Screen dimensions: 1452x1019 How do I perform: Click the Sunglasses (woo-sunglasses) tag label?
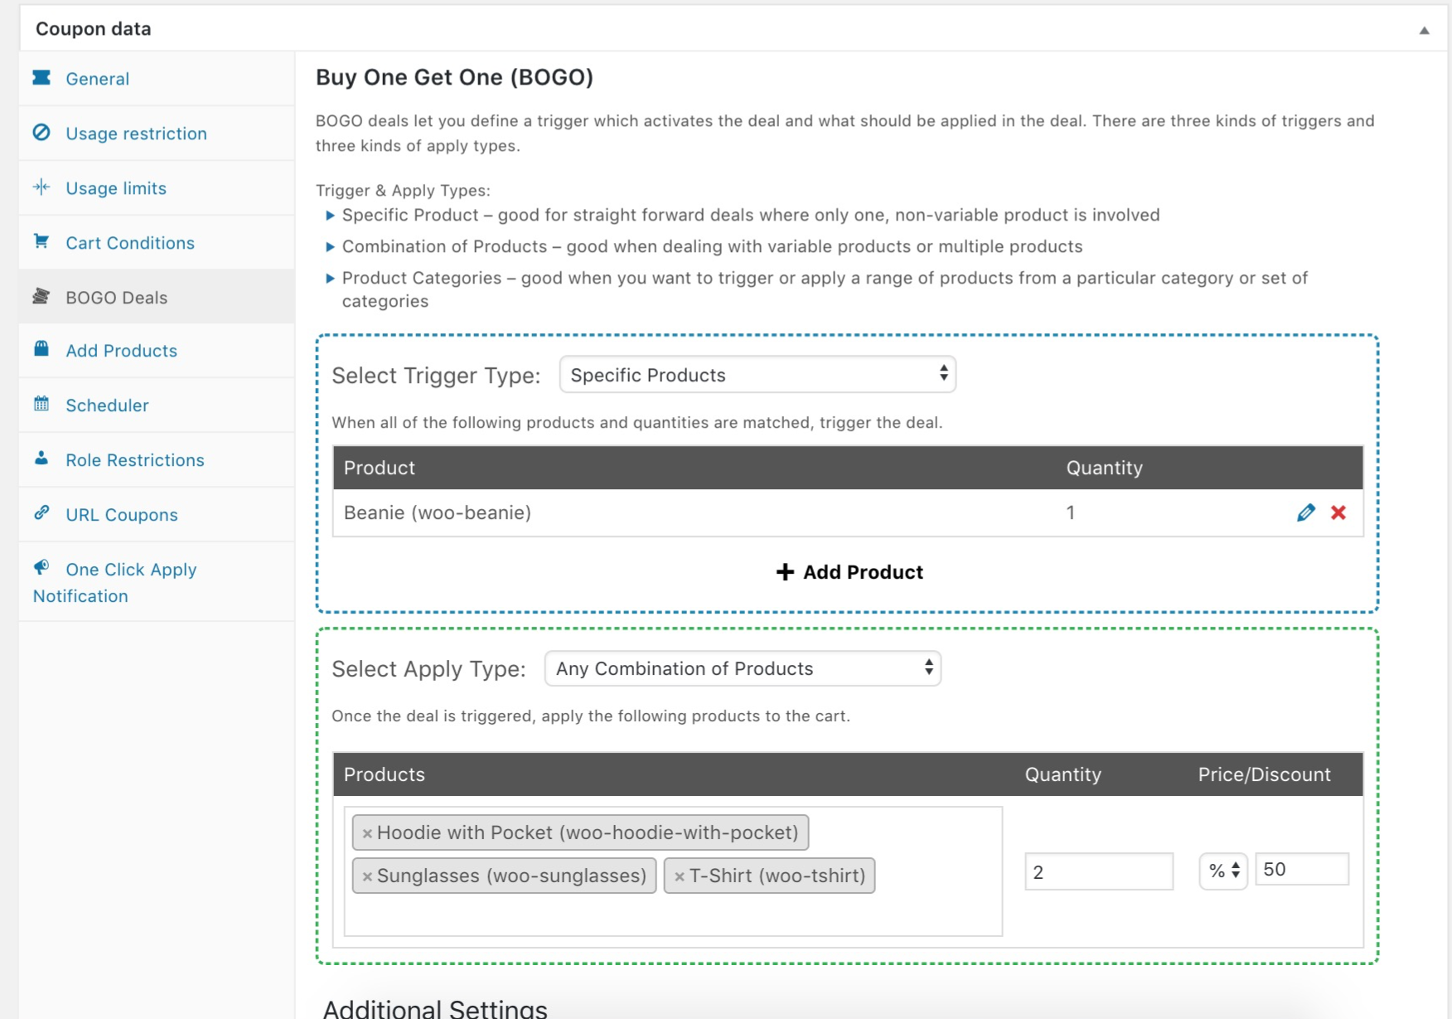pos(511,876)
